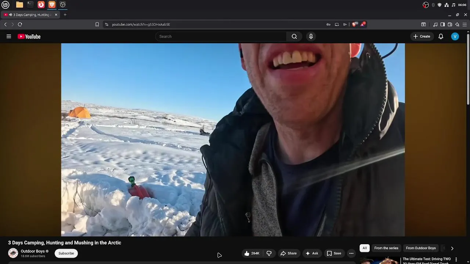
Task: Show the calendar from the 06:06 clock
Action: pyautogui.click(x=462, y=5)
